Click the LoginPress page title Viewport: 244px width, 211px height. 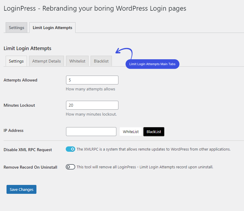(95, 8)
